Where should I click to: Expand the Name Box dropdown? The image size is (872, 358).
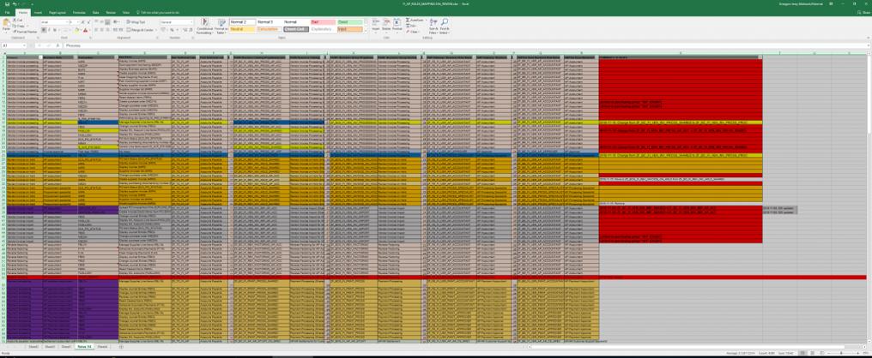pyautogui.click(x=24, y=45)
